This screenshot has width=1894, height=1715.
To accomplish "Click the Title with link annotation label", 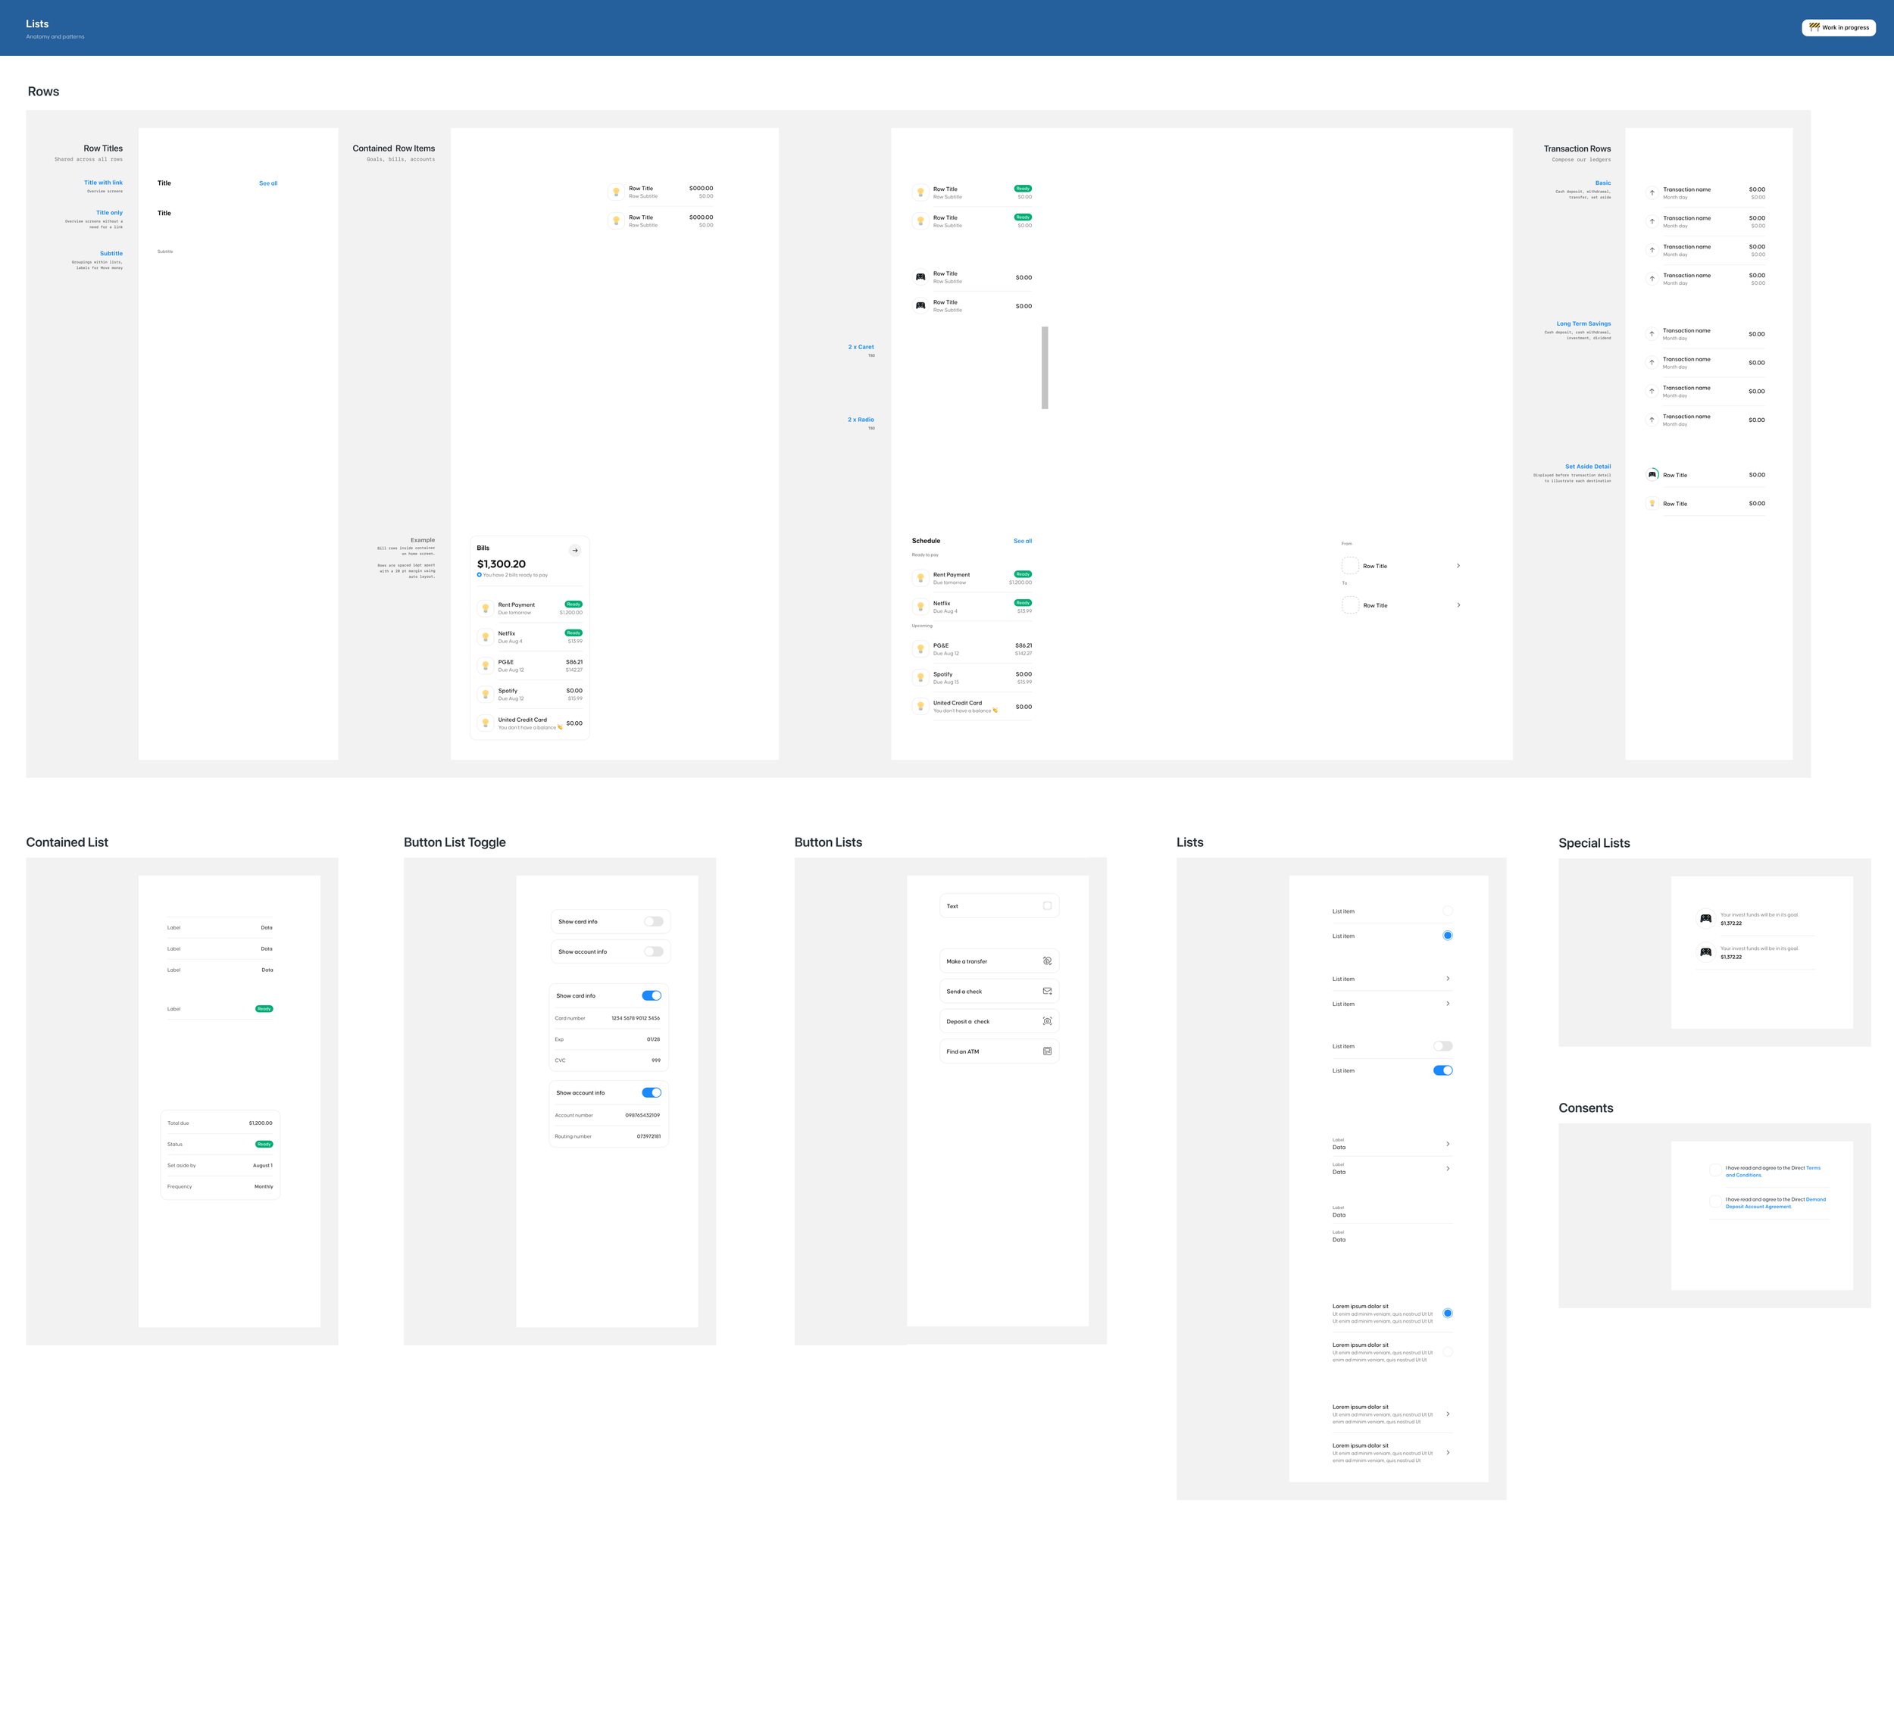I will coord(103,183).
